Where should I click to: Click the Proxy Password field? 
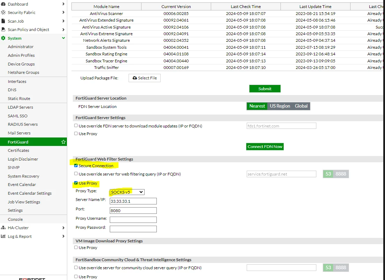(x=133, y=229)
